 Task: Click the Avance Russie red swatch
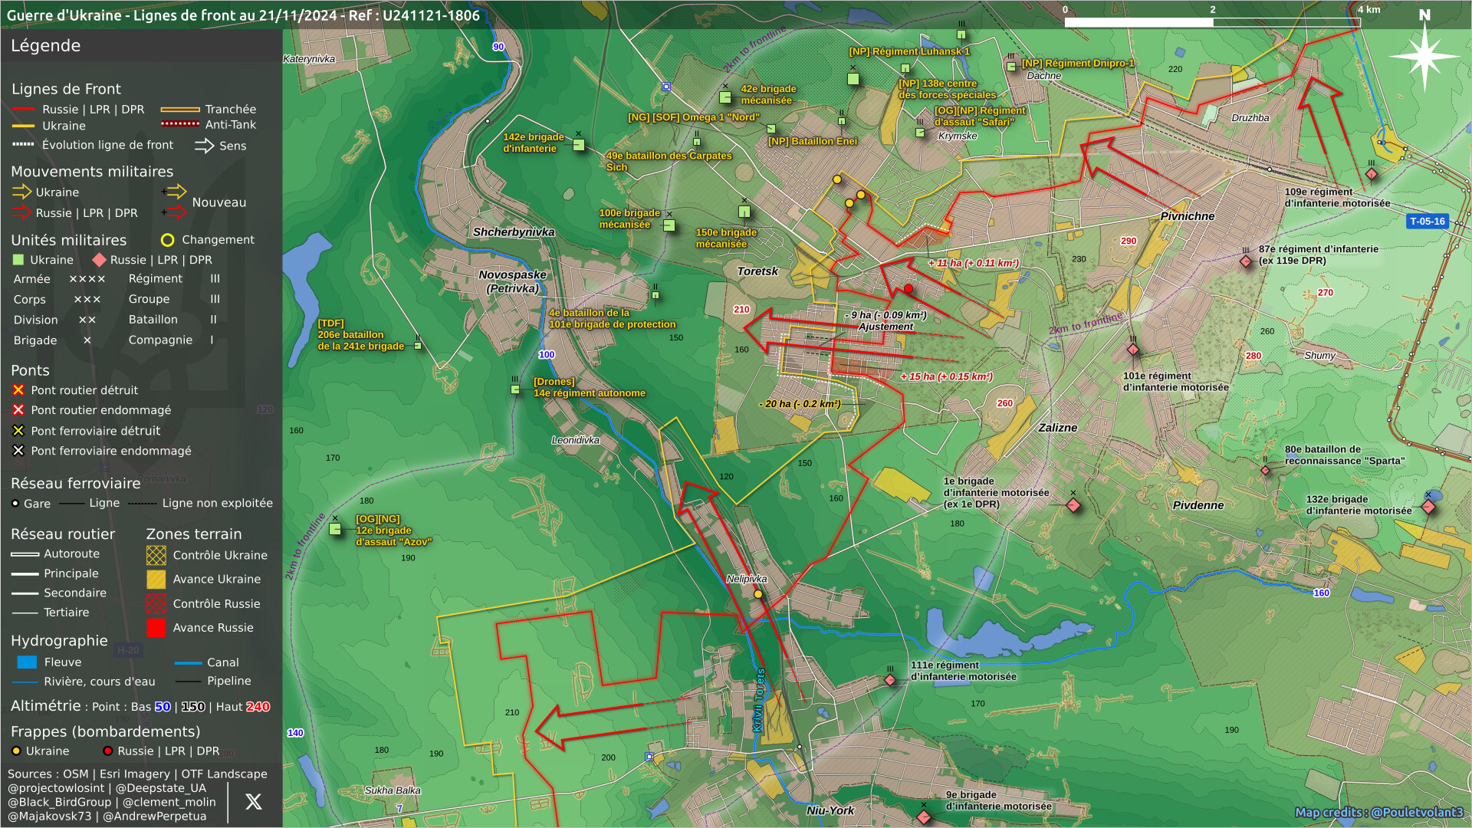(156, 628)
